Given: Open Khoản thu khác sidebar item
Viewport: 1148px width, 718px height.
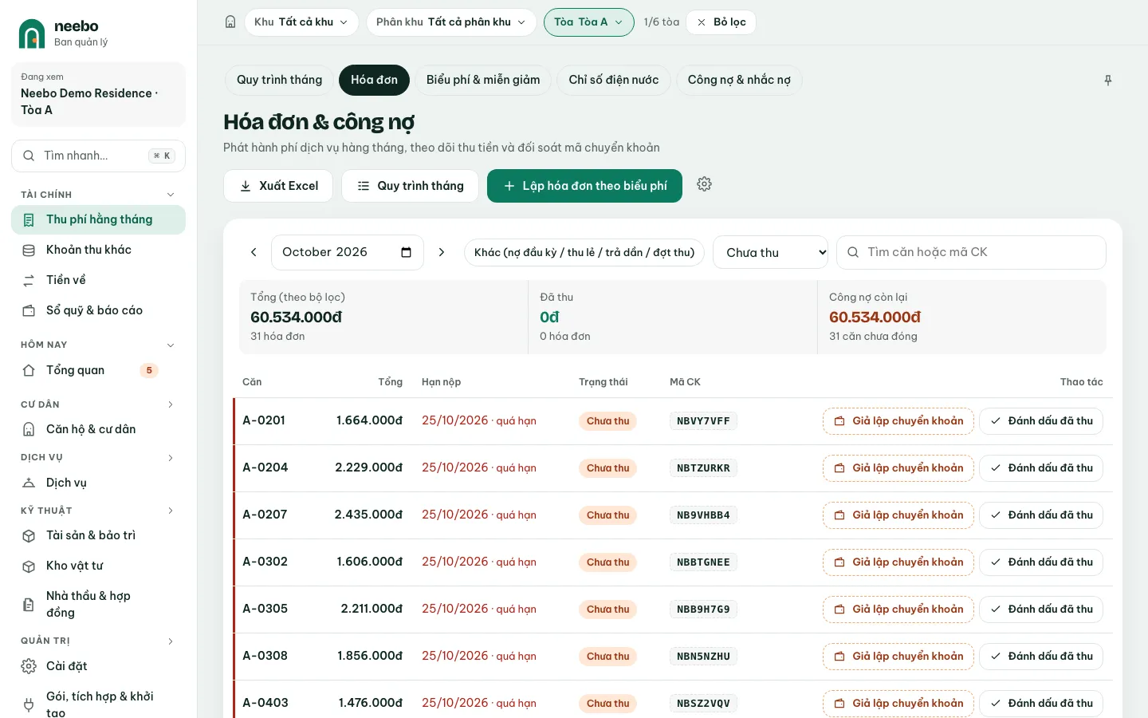Looking at the screenshot, I should [x=98, y=250].
